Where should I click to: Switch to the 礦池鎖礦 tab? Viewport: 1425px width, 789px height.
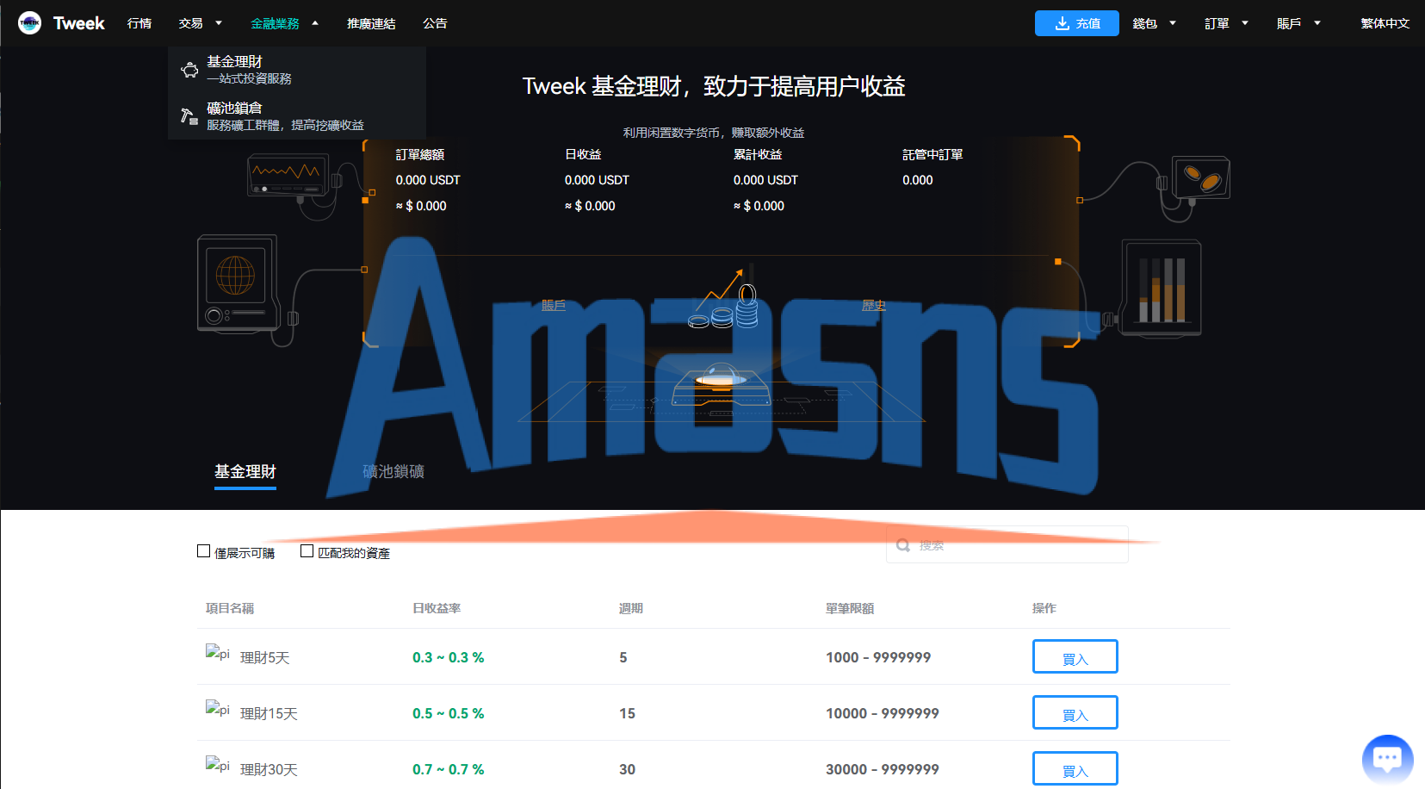click(x=393, y=472)
